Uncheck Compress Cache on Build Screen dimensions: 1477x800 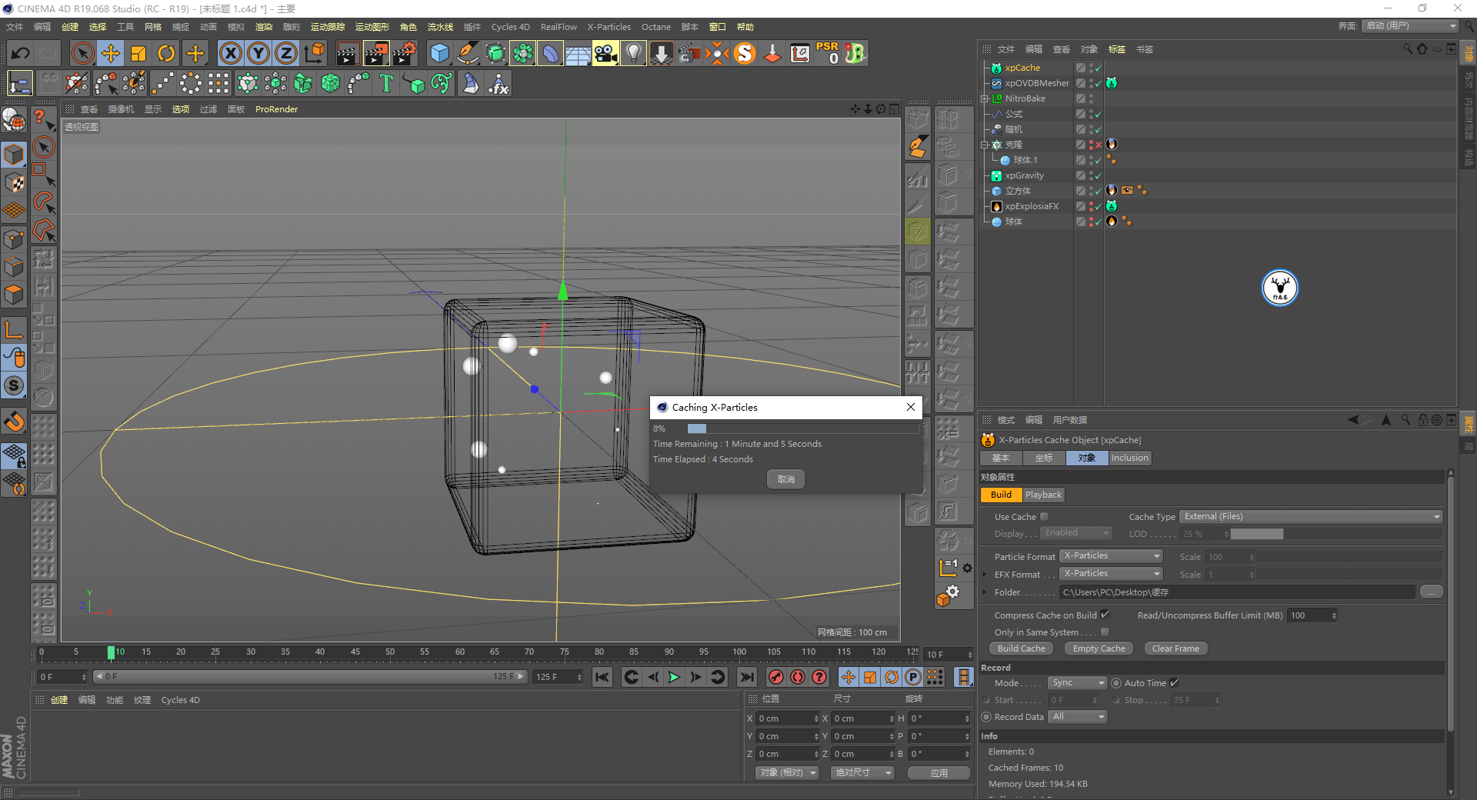[x=1105, y=615]
